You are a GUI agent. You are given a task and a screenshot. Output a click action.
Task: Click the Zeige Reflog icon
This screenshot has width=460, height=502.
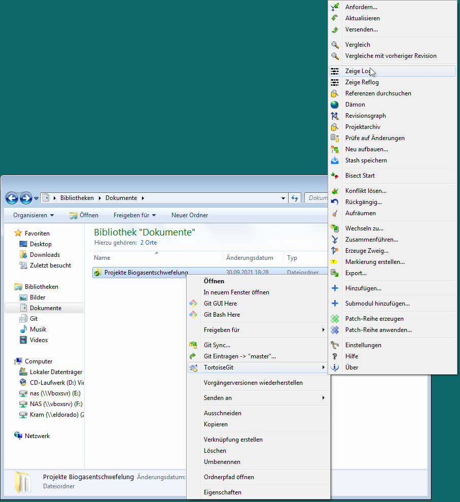pyautogui.click(x=335, y=82)
